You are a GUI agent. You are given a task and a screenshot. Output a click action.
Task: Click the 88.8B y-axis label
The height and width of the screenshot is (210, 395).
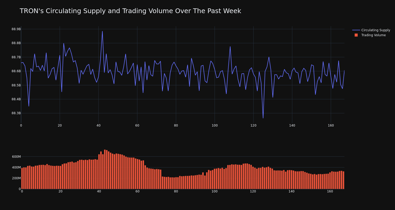tap(16, 43)
